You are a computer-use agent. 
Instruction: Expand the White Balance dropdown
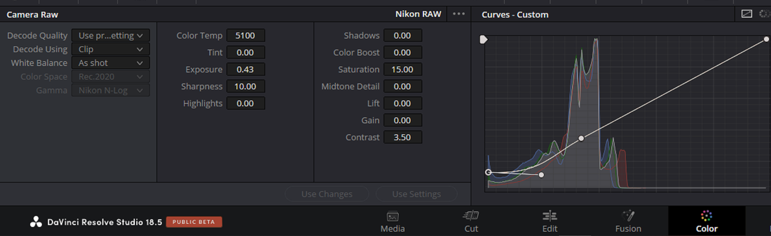pyautogui.click(x=111, y=63)
